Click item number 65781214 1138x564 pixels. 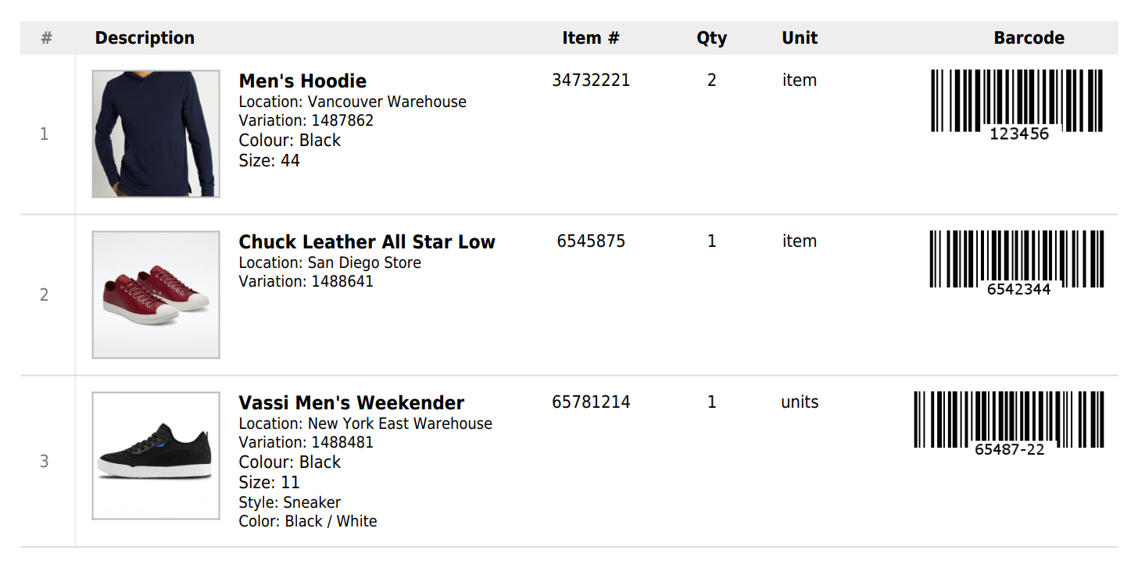(x=591, y=402)
